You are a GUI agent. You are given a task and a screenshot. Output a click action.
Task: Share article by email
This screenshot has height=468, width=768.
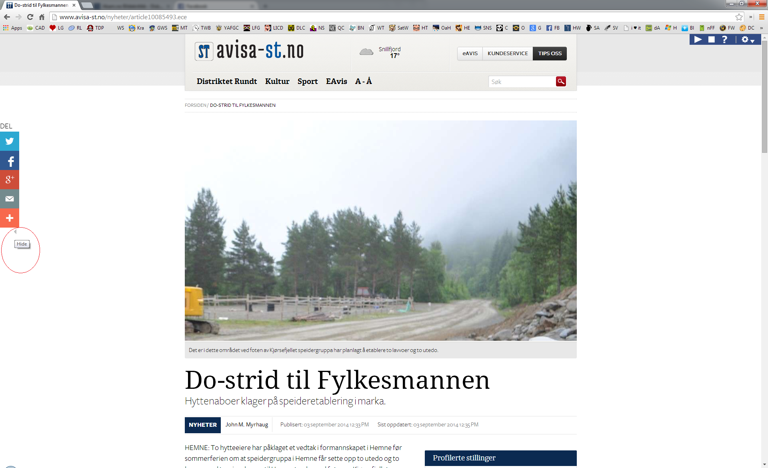10,199
